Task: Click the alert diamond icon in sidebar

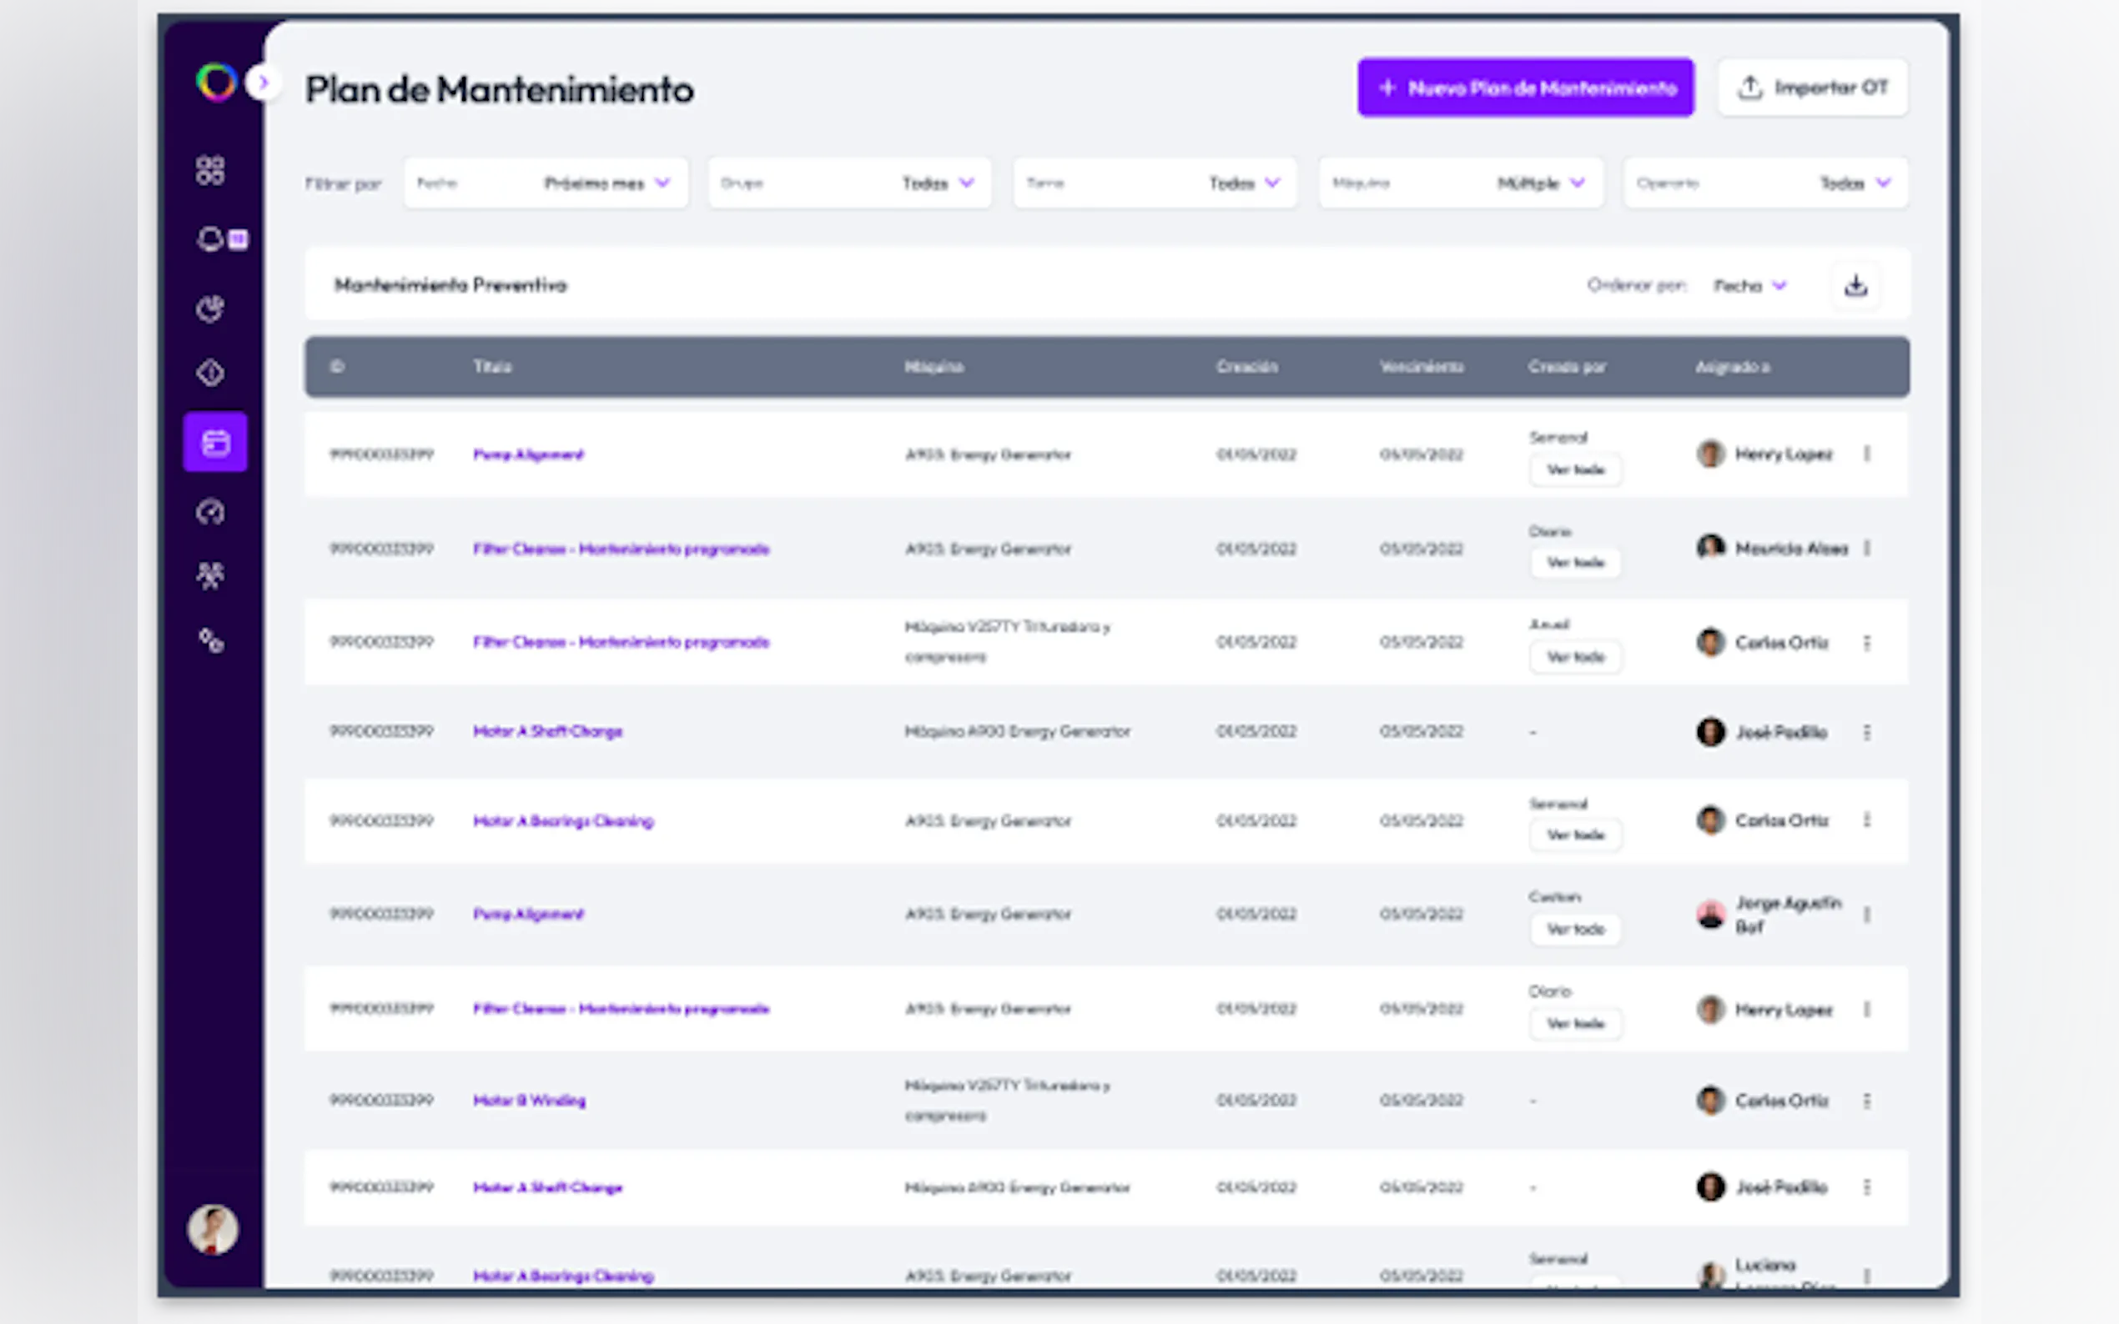Action: pyautogui.click(x=210, y=373)
